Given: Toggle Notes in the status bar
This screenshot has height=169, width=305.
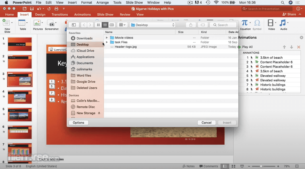Looking at the screenshot, I should 189,166.
